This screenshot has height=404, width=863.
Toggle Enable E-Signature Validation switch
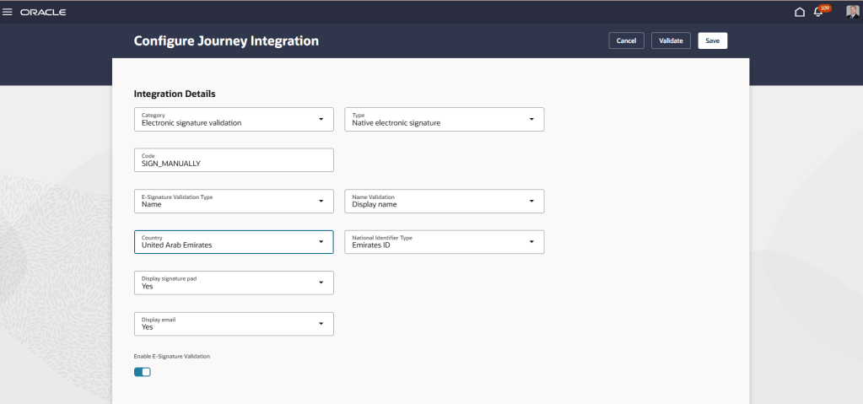pyautogui.click(x=143, y=372)
